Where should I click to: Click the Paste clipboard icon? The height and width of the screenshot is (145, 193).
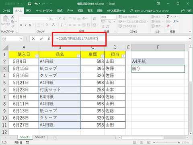(6, 18)
